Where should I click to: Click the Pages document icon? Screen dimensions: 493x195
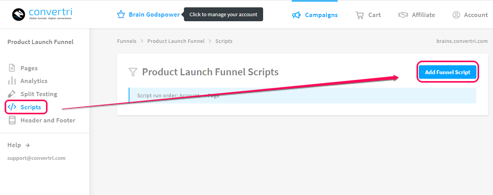[x=12, y=68]
